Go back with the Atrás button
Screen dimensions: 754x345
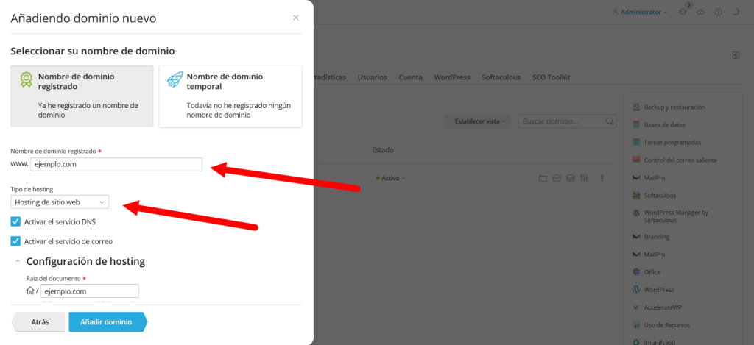[x=40, y=322]
